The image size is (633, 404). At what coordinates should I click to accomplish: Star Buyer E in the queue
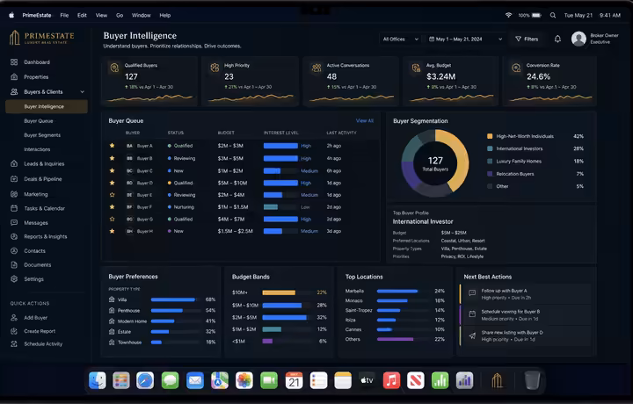click(113, 195)
